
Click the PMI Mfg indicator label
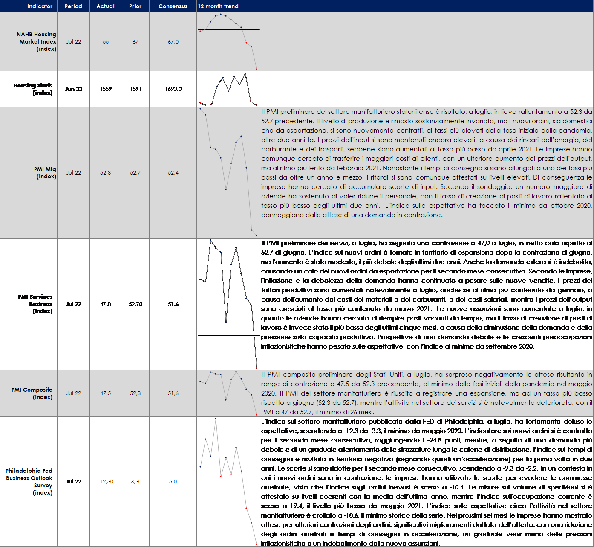coord(45,173)
